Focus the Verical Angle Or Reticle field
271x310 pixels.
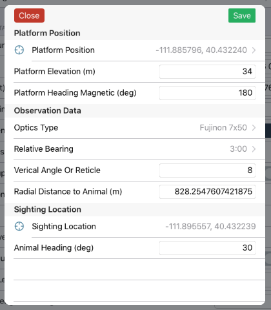(207, 170)
